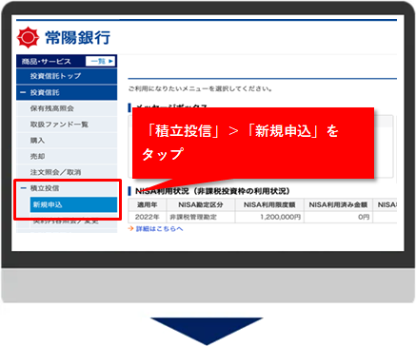416x346 pixels.
Task: Click the 商品・サービス header label
Action: pyautogui.click(x=47, y=61)
